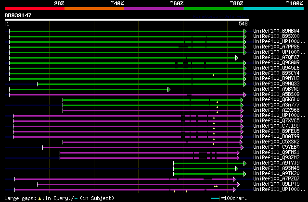Click the yellow gap marker on the Q7XVC5 row
Image resolution: width=308 pixels, height=202 pixels.
click(x=214, y=123)
